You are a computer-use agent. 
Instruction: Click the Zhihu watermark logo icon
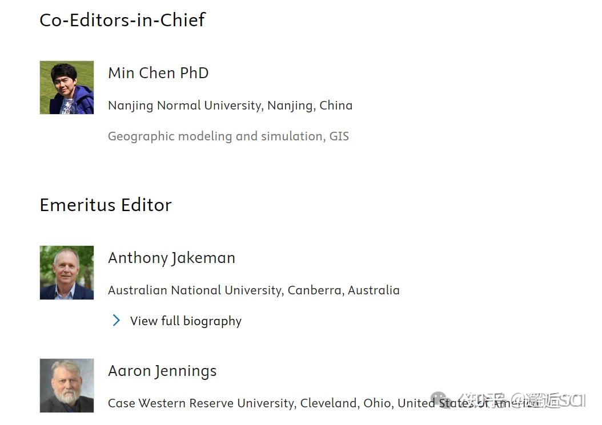440,400
